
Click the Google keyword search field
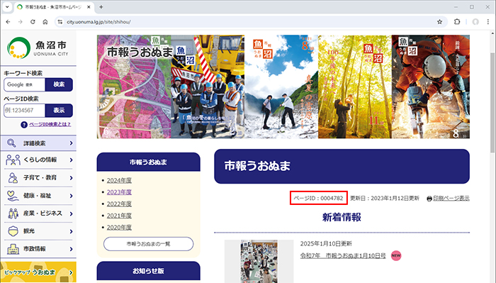(x=25, y=84)
